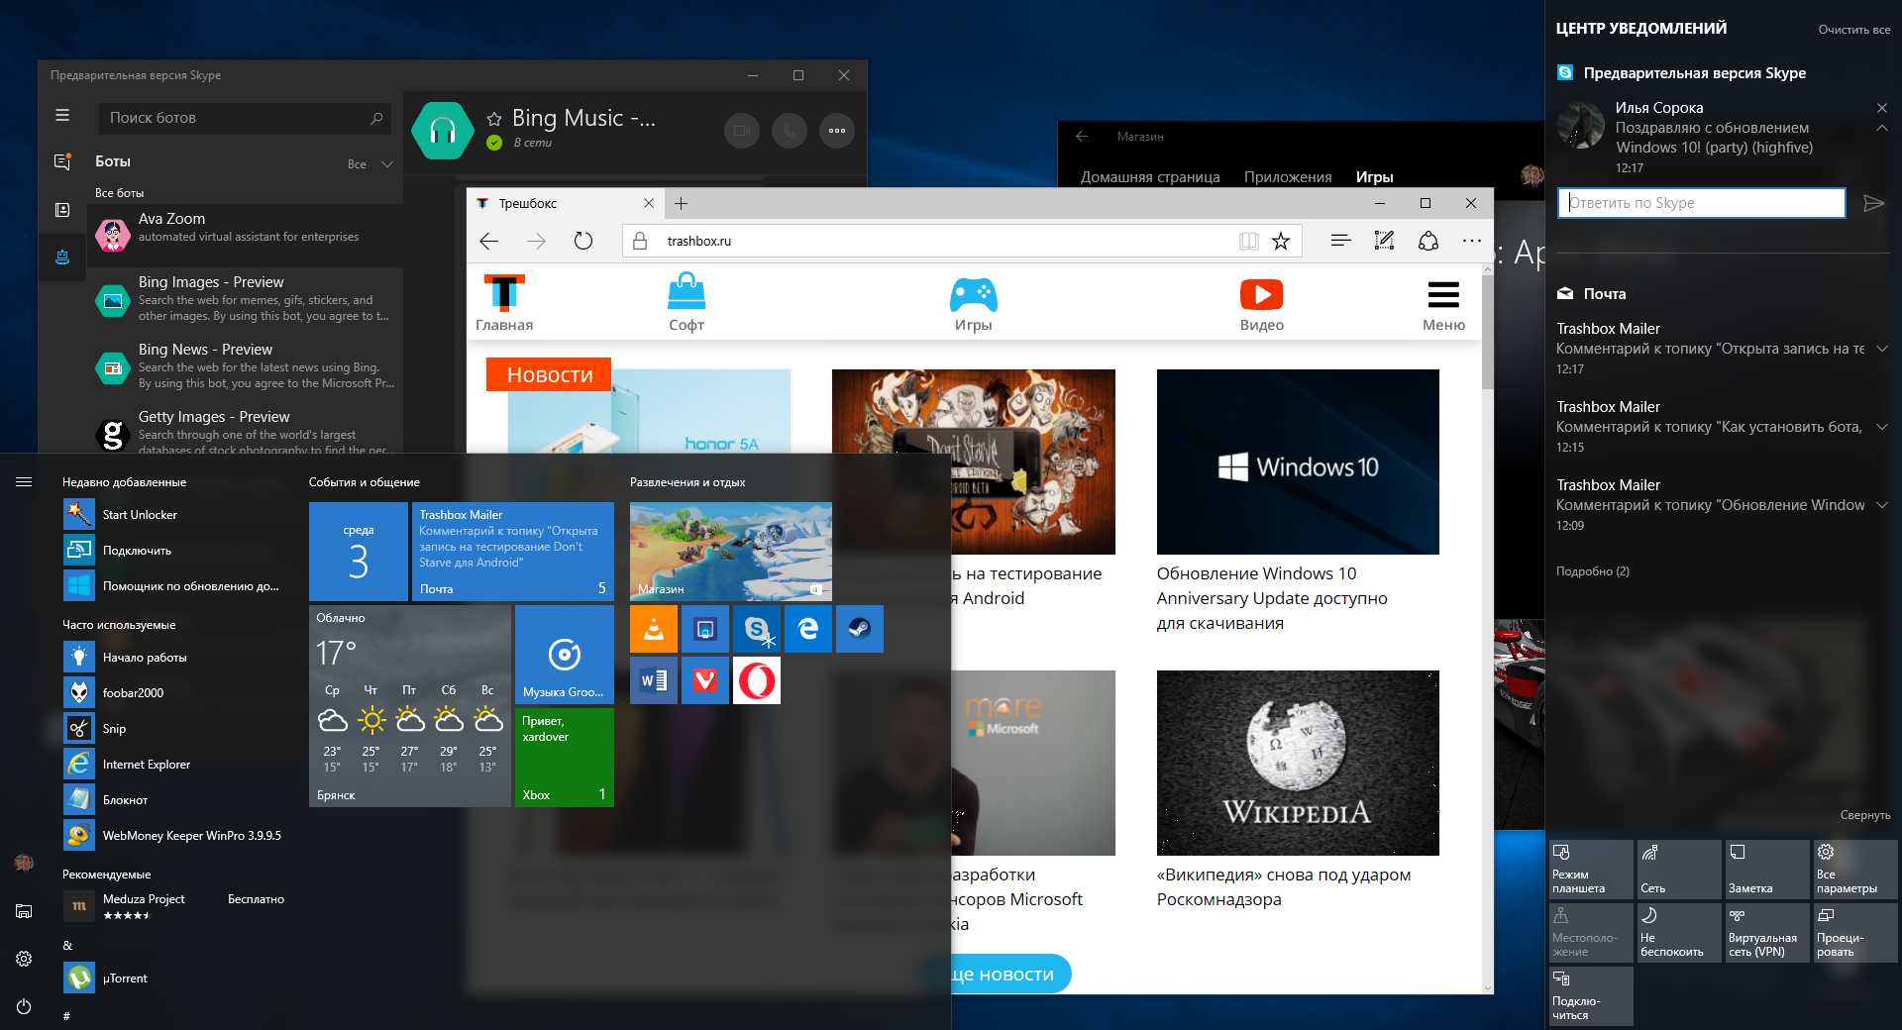Make a web note in Edge
The image size is (1902, 1030).
pos(1384,241)
